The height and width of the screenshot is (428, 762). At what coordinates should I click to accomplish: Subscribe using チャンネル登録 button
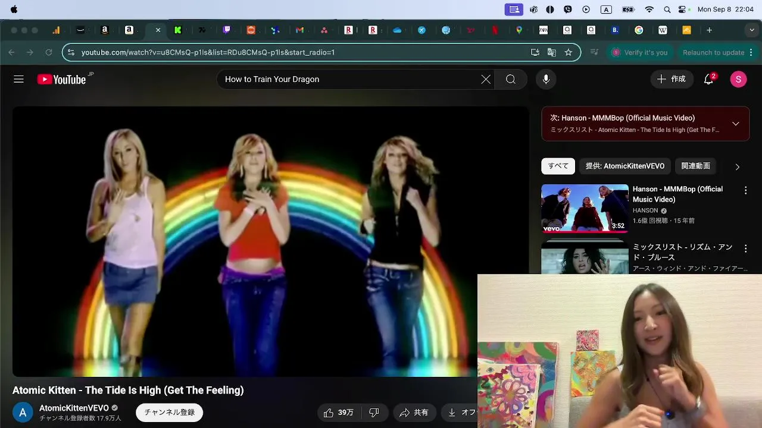pyautogui.click(x=170, y=413)
